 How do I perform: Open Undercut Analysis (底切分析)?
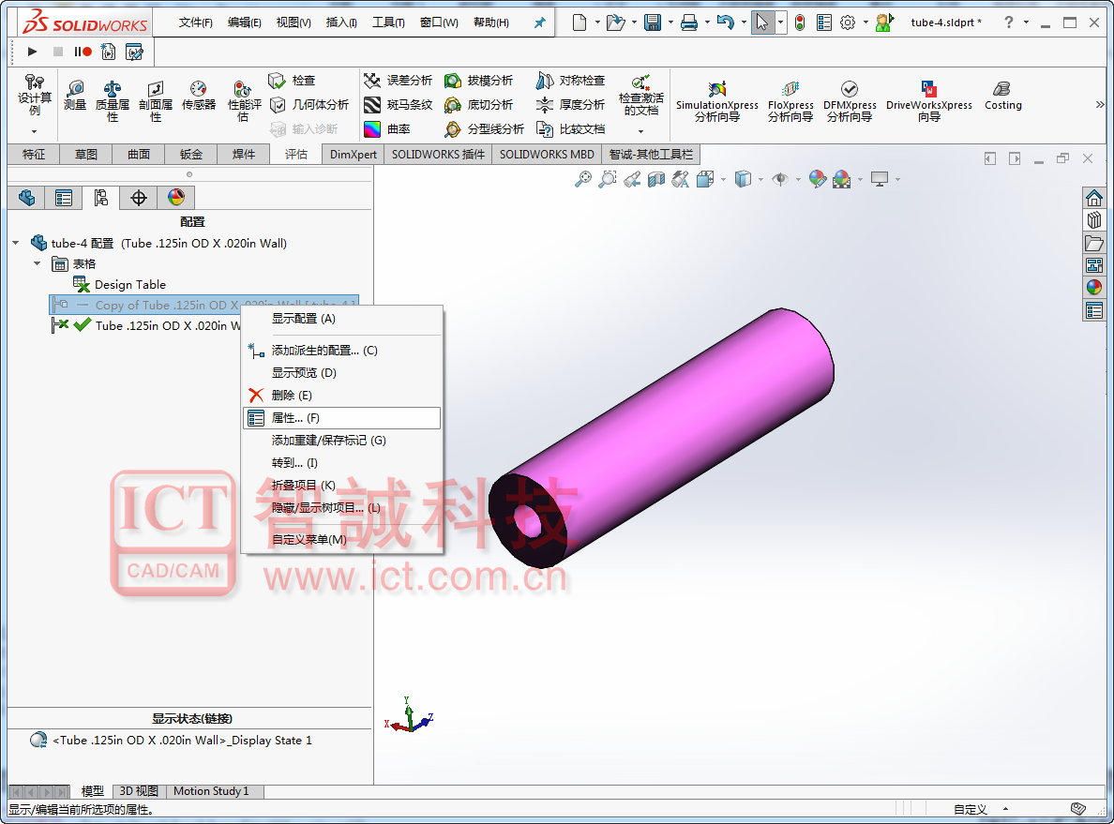[478, 105]
